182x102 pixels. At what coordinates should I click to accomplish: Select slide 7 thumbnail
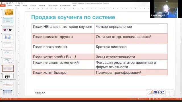coord(8,60)
